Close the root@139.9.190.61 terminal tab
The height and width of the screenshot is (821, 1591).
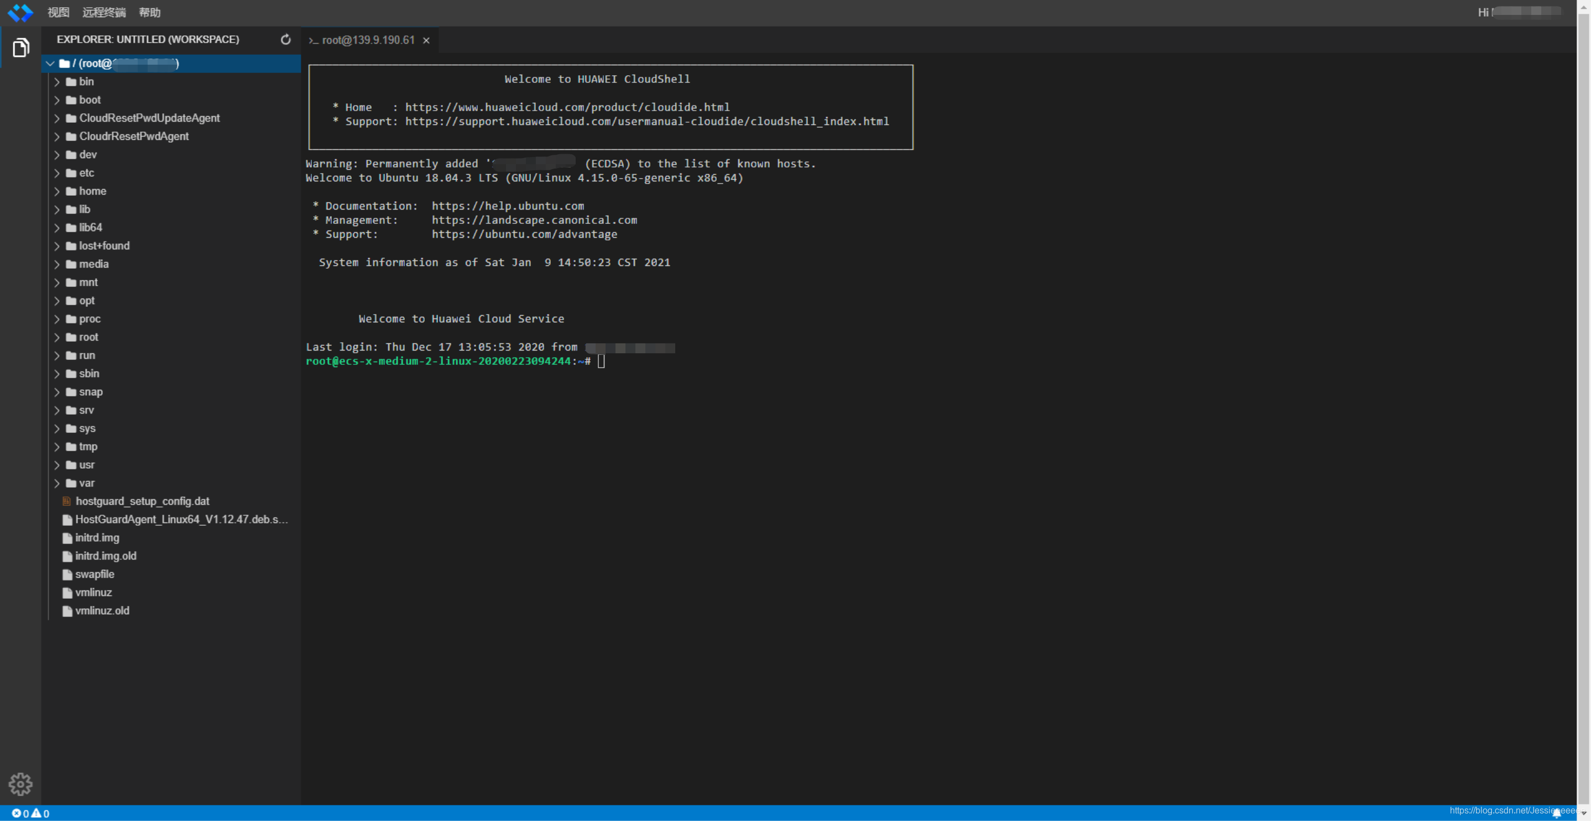426,41
